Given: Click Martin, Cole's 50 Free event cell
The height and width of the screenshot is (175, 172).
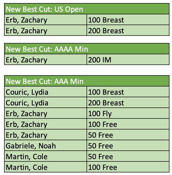Looking at the screenshot, I should coord(101,157).
